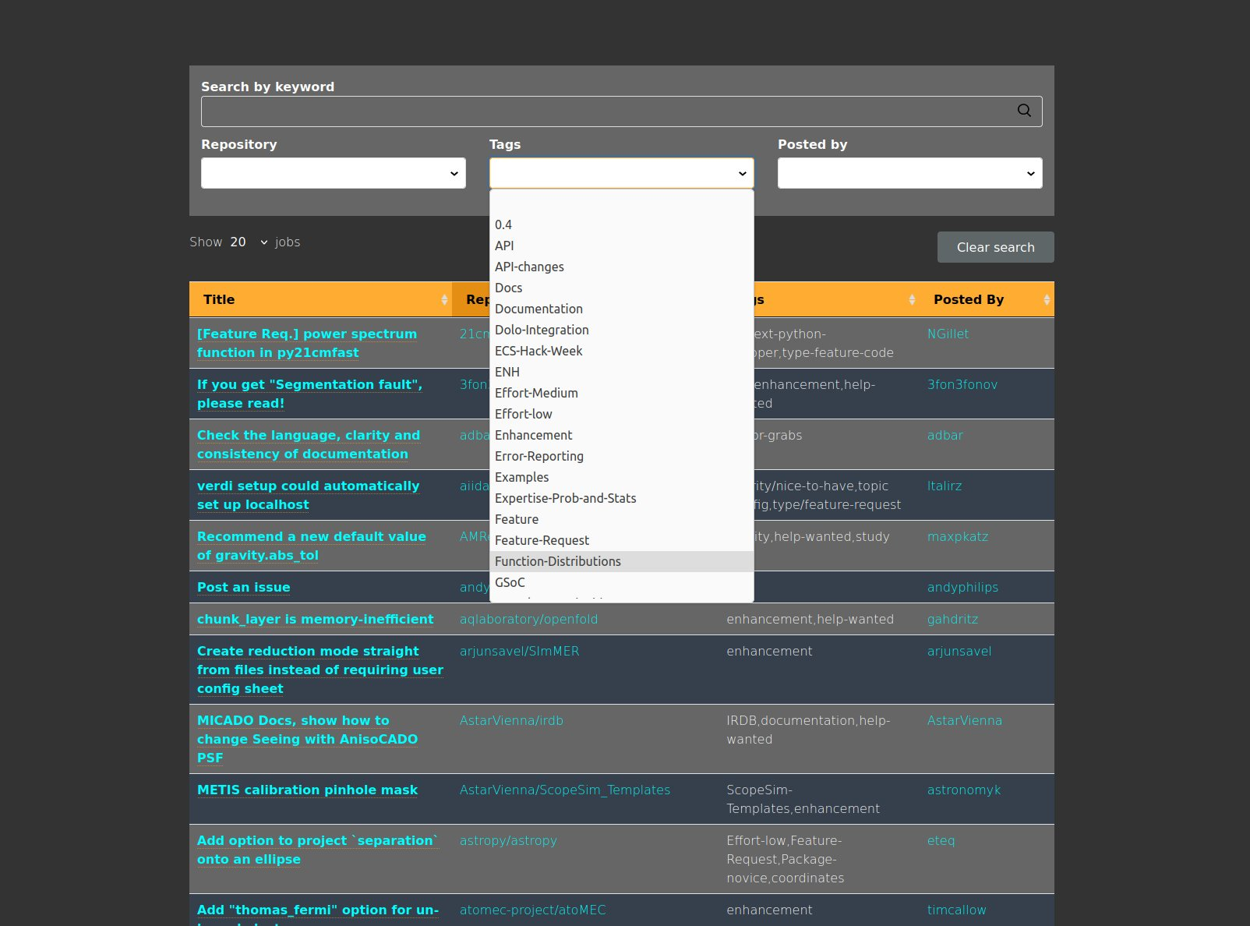Select the ECS-Hack-Week tag option
The width and height of the screenshot is (1250, 926).
538,351
